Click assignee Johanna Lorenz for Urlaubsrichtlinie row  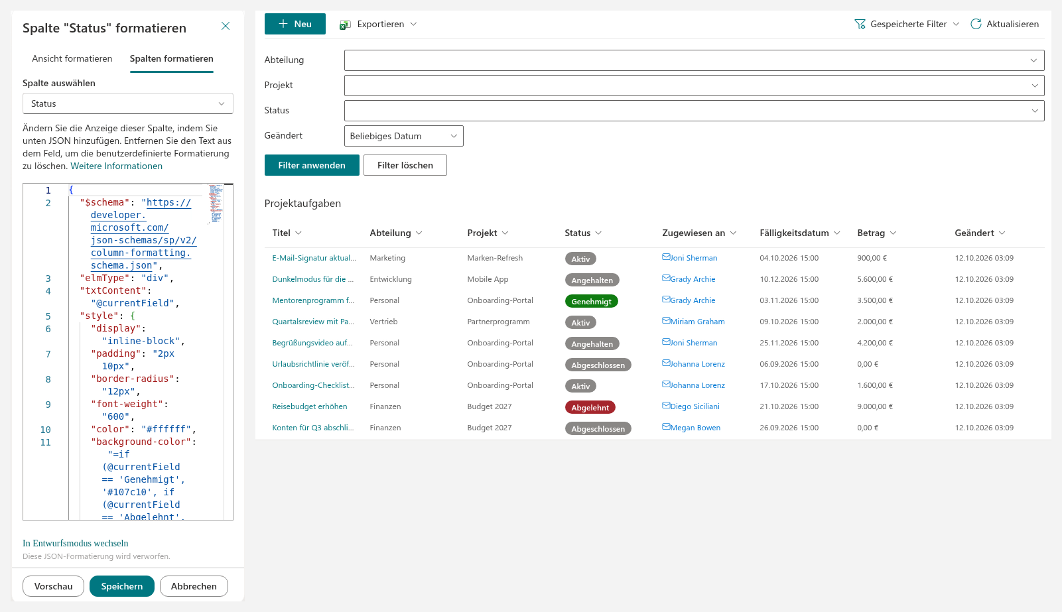point(697,364)
